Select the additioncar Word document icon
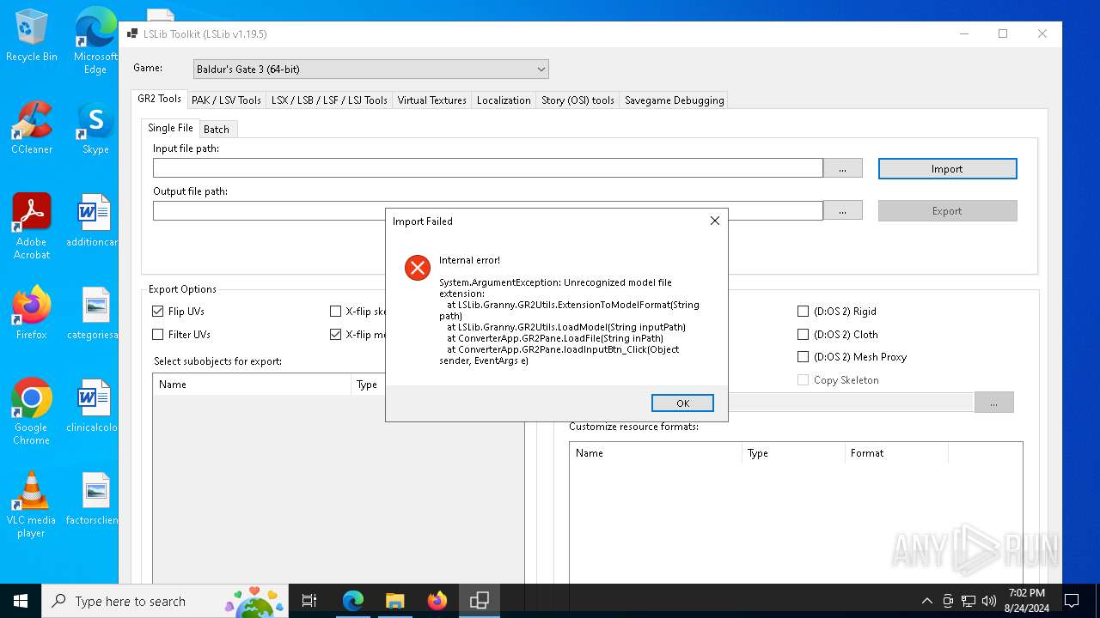1100x618 pixels. [94, 221]
